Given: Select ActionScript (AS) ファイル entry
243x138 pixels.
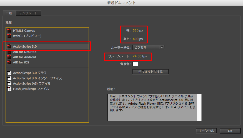Looking at the screenshot, I should 47,83.
